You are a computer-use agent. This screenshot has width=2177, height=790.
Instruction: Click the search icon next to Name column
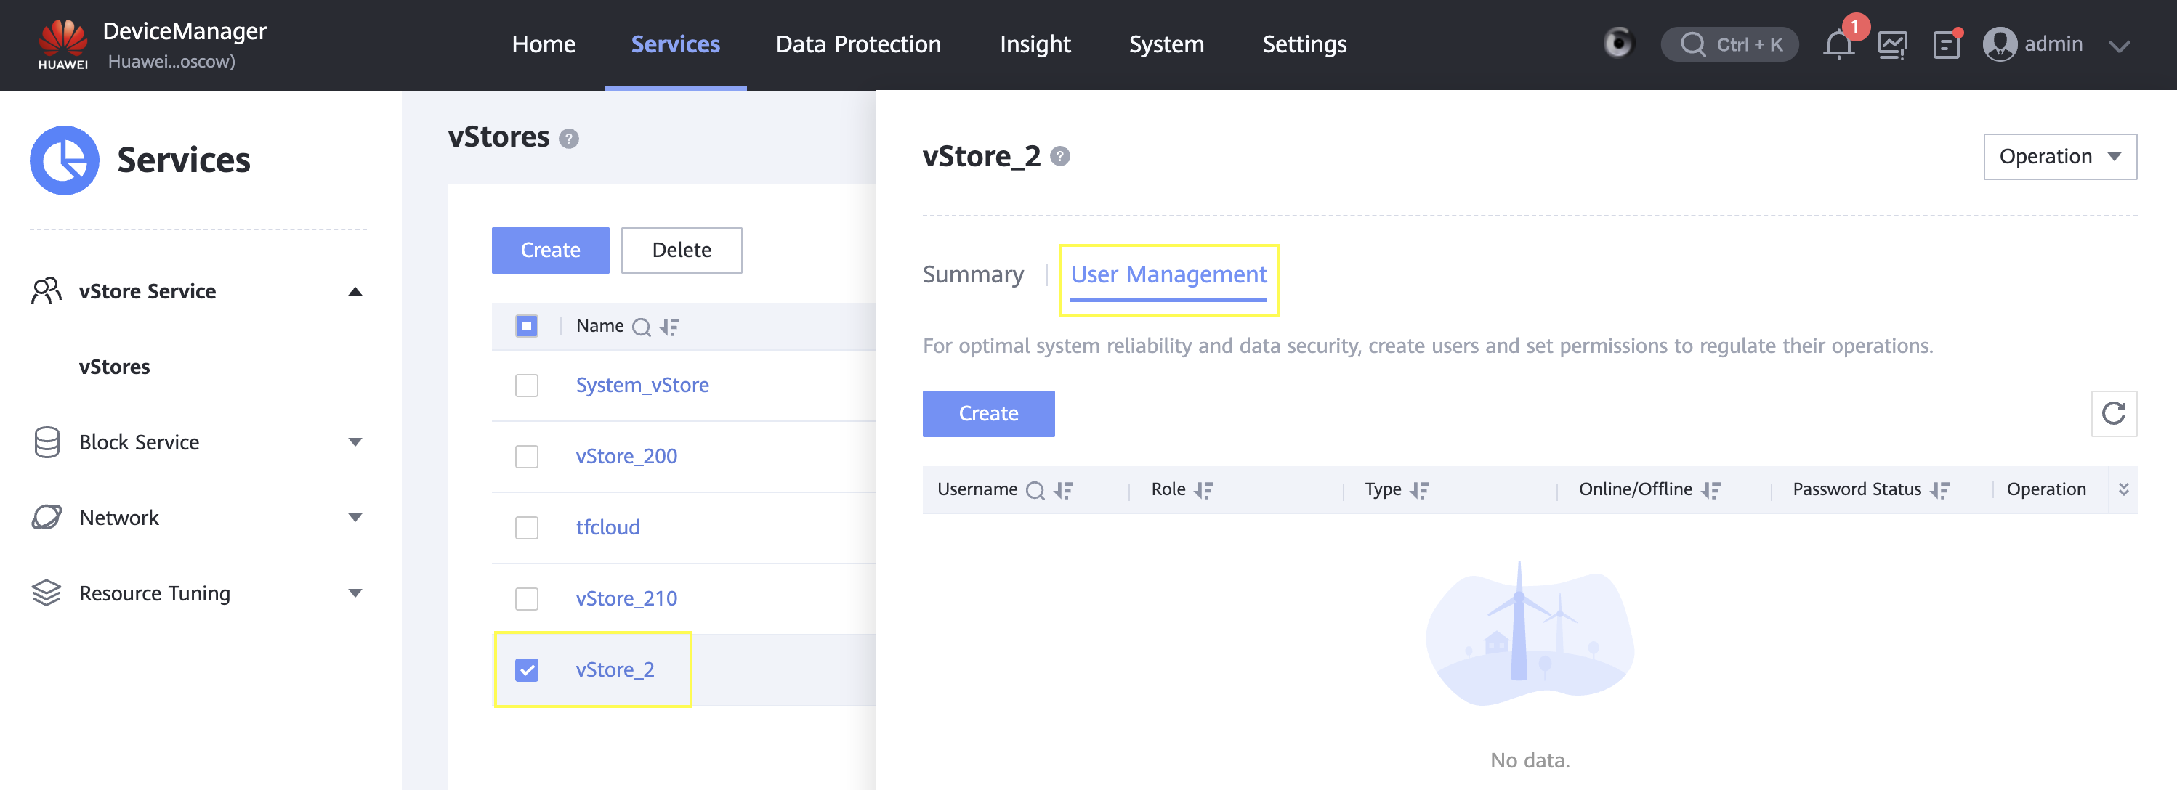click(x=642, y=327)
